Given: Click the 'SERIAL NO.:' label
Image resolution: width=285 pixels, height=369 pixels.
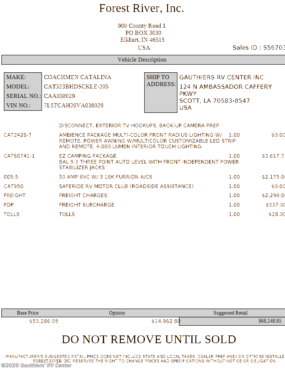Looking at the screenshot, I should (23, 96).
